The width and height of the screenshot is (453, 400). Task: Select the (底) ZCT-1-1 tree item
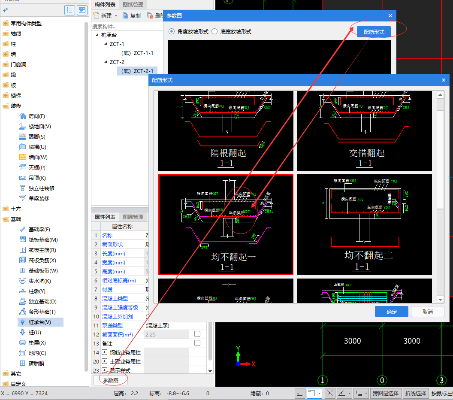(137, 53)
